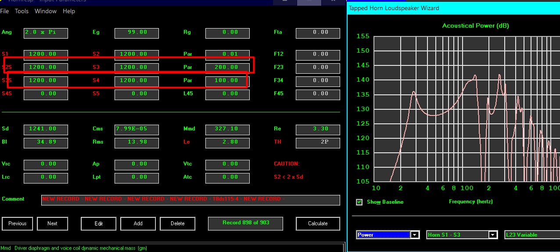Select the S4 input field

tap(137, 81)
